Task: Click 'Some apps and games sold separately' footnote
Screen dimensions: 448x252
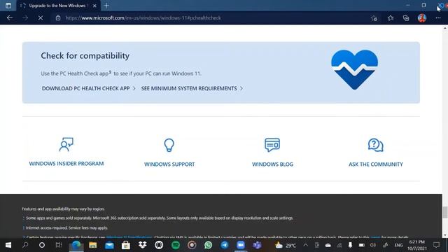Action: click(160, 218)
